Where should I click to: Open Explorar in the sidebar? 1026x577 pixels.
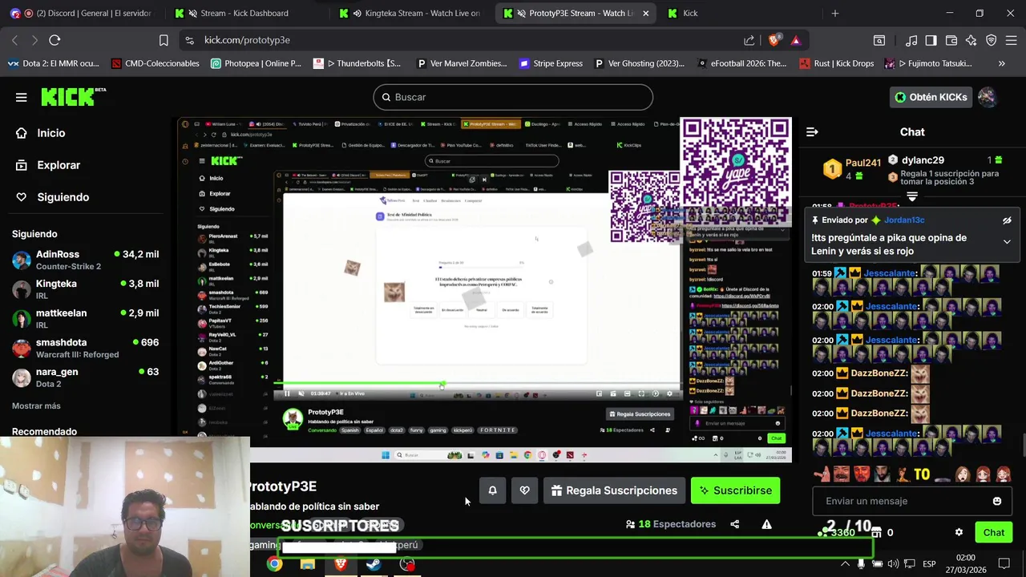(48, 165)
